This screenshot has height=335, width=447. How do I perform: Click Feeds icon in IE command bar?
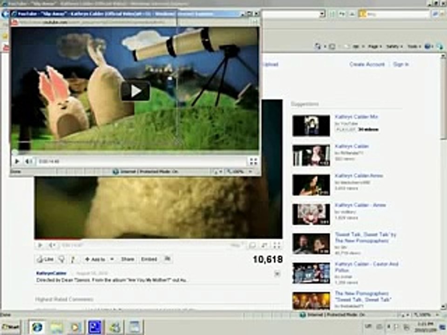[x=332, y=47]
